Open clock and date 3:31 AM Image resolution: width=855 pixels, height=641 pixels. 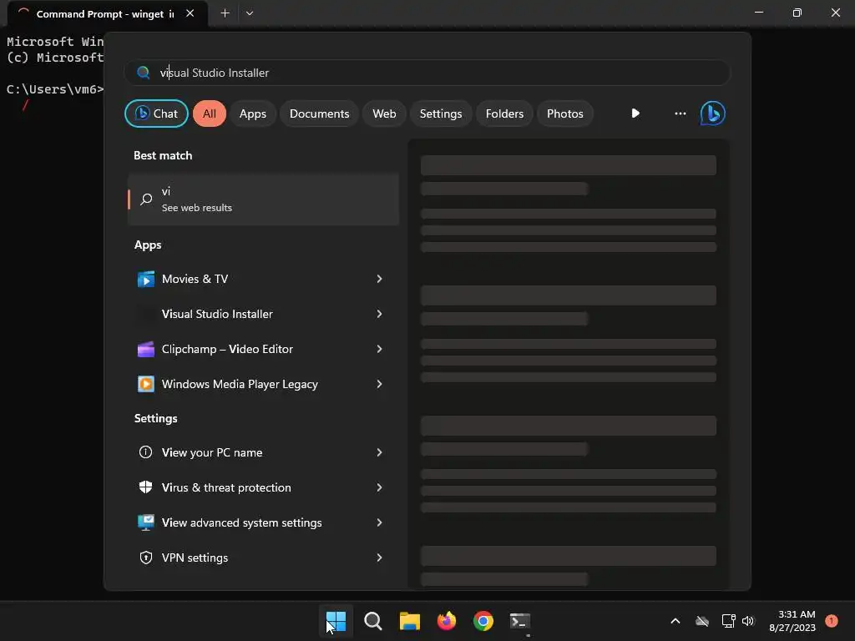click(792, 621)
